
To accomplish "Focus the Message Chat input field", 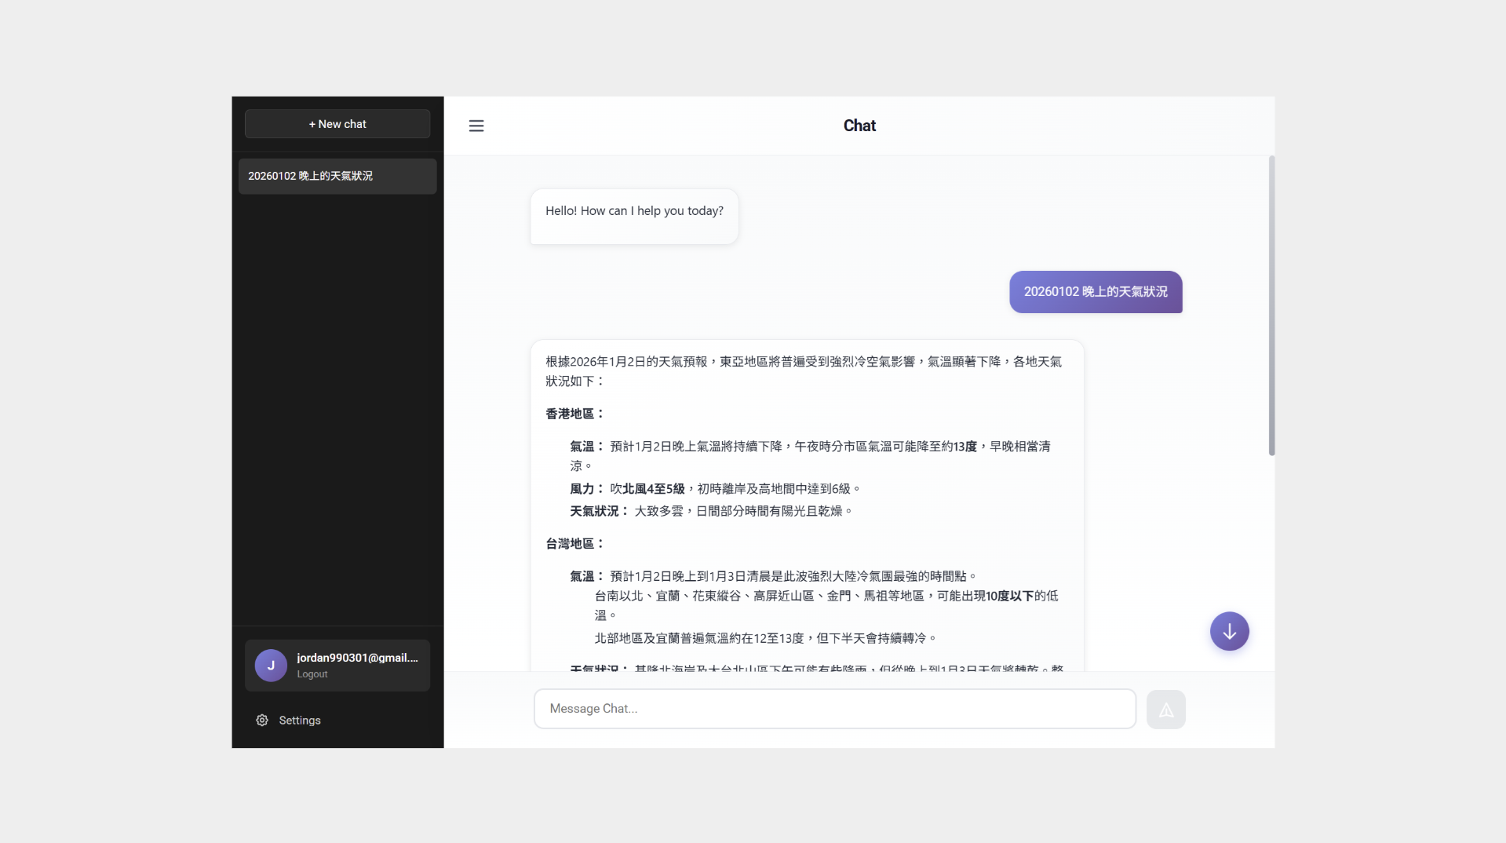I will tap(834, 709).
